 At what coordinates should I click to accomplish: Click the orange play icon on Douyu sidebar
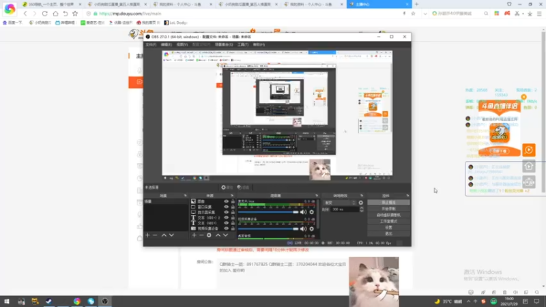[528, 150]
